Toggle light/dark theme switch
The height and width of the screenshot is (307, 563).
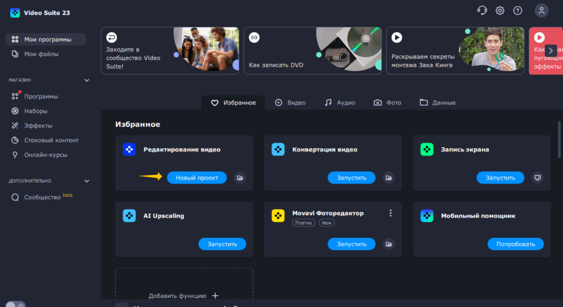[x=16, y=304]
